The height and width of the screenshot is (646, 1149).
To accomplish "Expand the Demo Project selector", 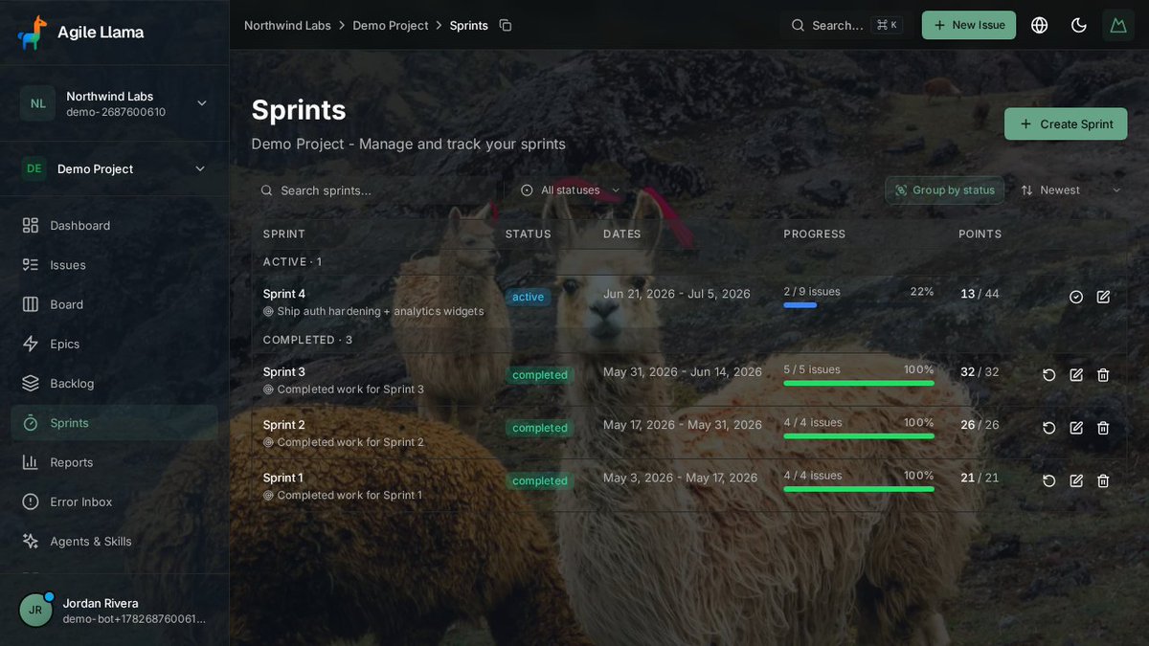I will coord(114,168).
